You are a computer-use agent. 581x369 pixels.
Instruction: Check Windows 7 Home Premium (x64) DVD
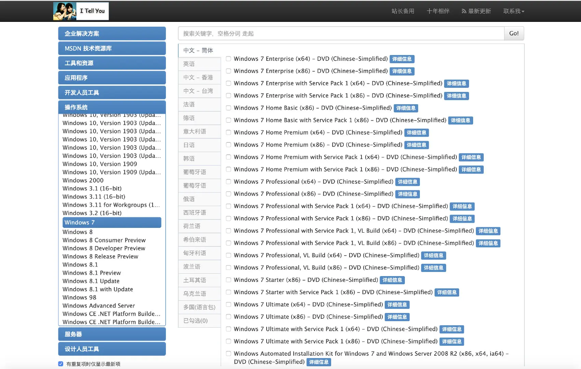tap(228, 133)
